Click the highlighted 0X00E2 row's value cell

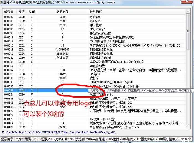coord(62,90)
